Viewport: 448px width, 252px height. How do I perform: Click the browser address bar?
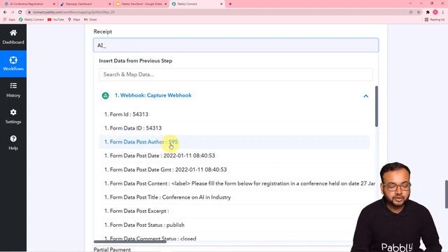[217, 13]
